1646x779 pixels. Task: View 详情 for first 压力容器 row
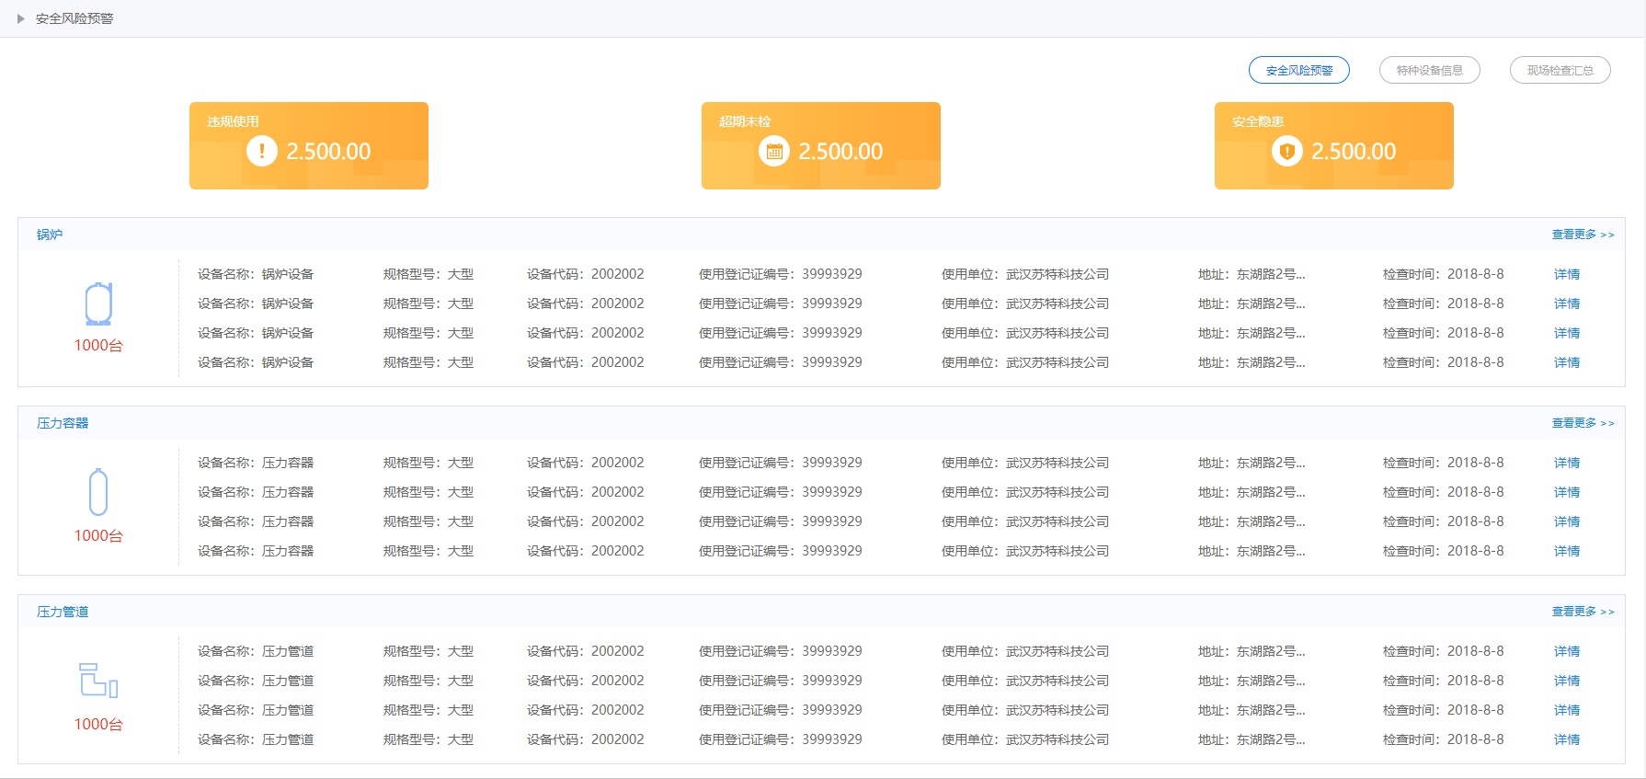pos(1567,463)
